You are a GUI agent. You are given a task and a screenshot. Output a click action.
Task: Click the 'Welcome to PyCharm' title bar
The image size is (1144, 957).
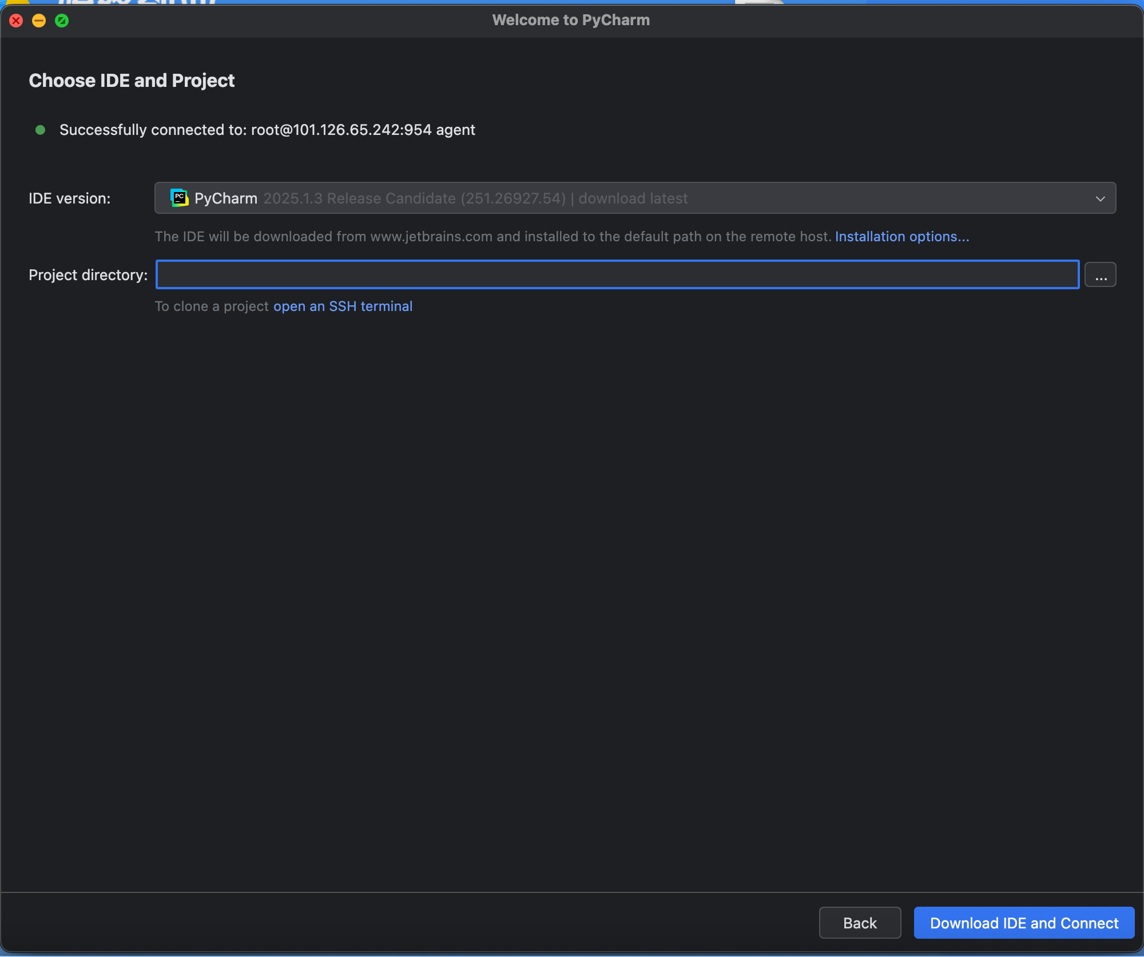point(571,20)
